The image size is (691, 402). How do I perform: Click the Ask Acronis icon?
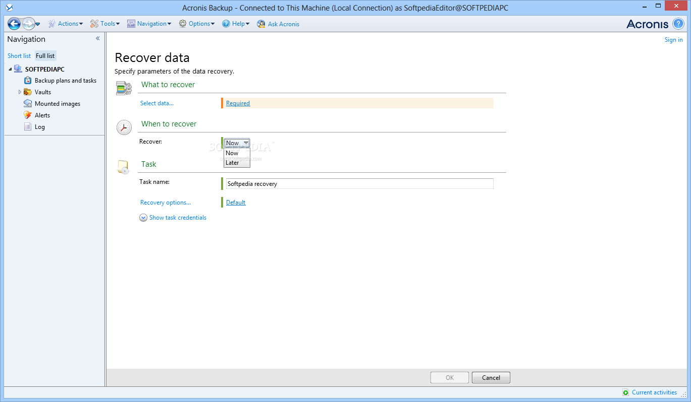[261, 24]
